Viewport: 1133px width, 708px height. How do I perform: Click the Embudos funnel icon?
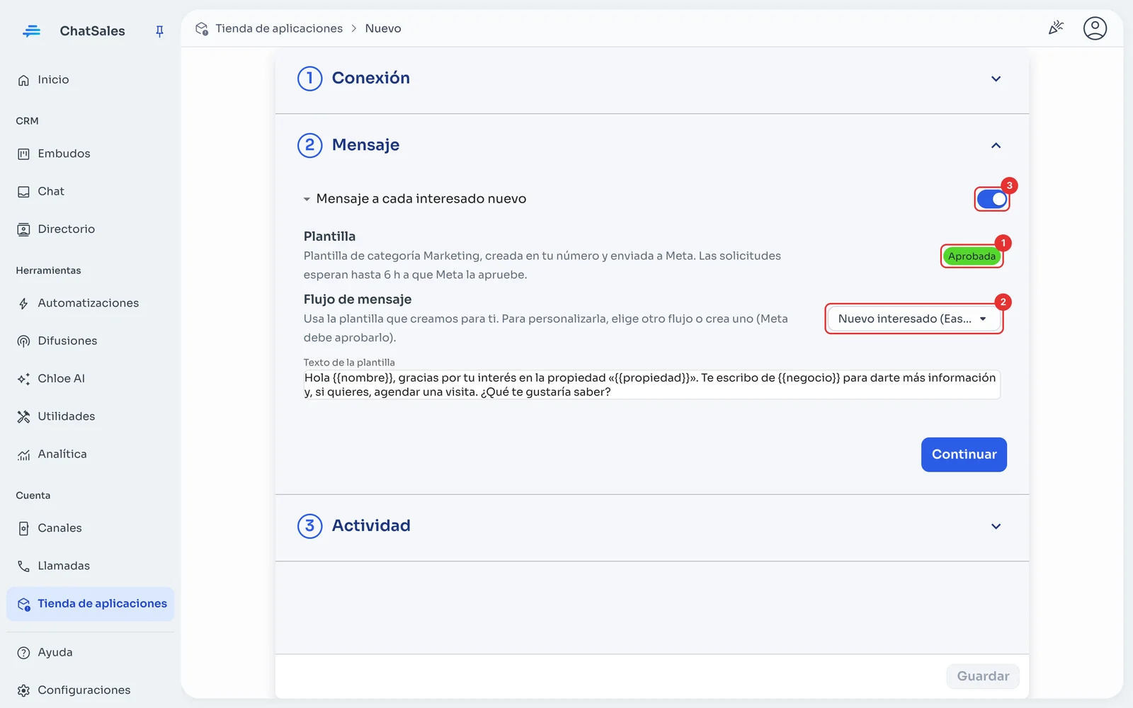tap(23, 154)
